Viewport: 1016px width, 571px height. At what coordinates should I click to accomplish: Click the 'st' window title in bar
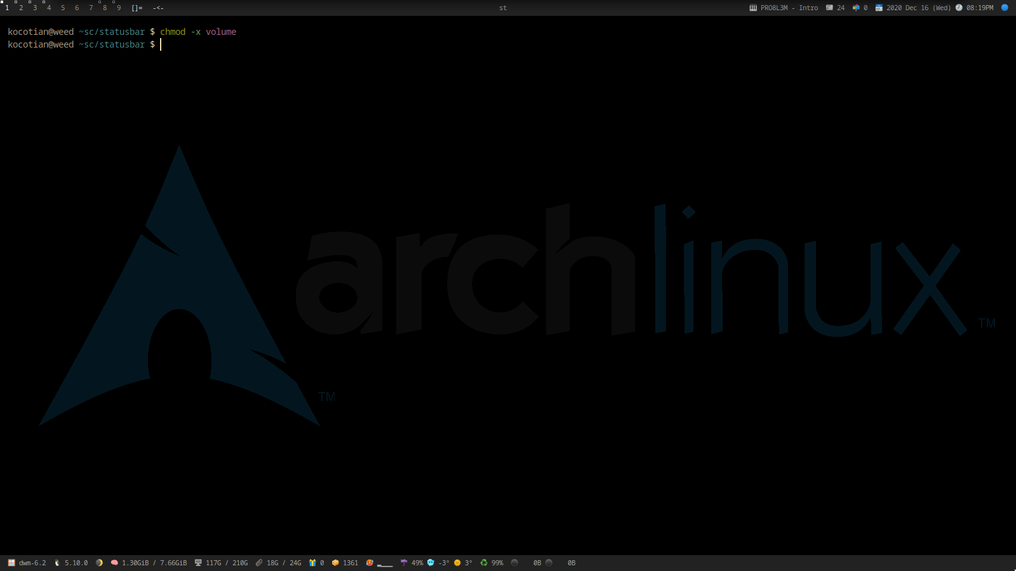503,8
